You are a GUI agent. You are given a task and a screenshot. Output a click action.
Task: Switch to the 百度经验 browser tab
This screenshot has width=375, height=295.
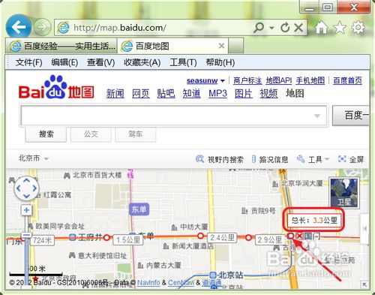pyautogui.click(x=61, y=46)
